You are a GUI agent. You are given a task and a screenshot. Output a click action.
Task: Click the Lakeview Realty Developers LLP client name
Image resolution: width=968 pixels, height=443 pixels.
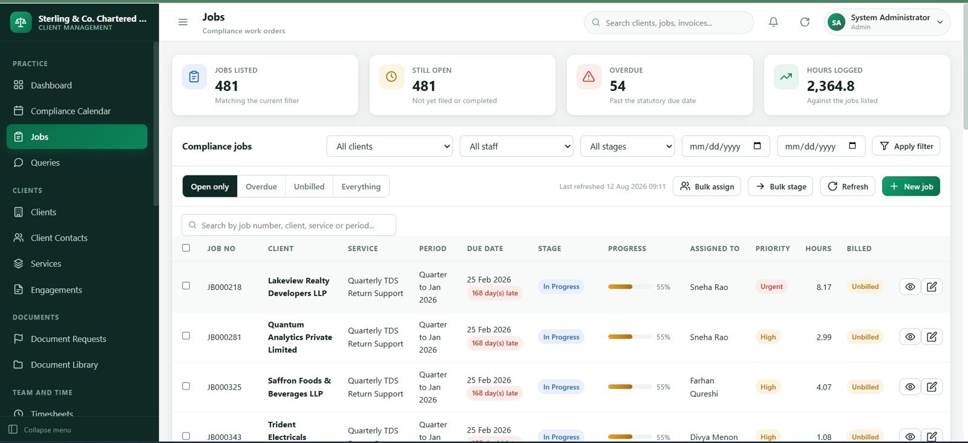[299, 287]
